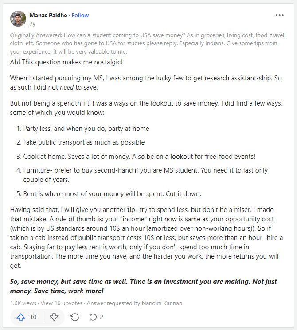Click the upvote count number 10
The height and width of the screenshot is (330, 297).
[33, 317]
